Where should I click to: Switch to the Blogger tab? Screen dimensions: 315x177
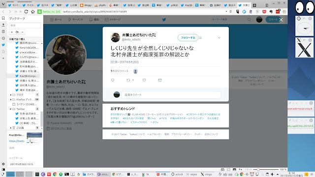(x=86, y=5)
